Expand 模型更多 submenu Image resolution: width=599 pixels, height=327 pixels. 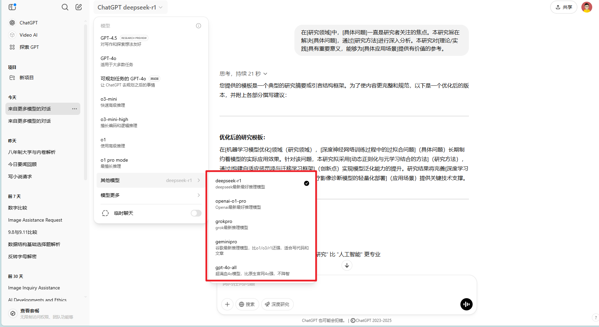point(151,195)
